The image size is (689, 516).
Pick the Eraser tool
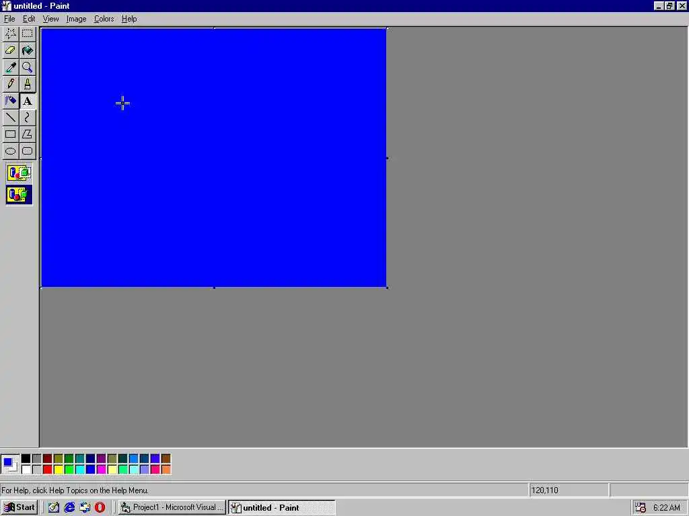pyautogui.click(x=11, y=50)
